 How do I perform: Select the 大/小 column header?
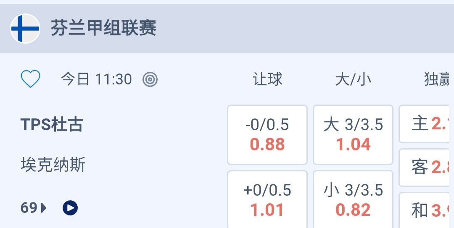[x=353, y=79]
